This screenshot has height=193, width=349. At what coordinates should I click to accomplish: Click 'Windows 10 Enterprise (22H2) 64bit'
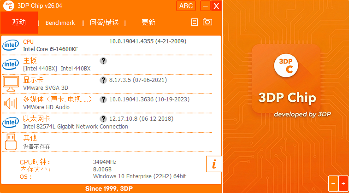(140, 176)
